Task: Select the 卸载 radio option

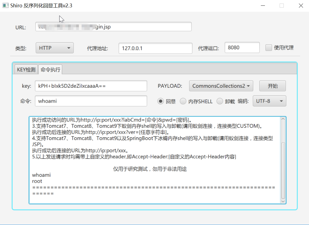Action: [x=219, y=101]
